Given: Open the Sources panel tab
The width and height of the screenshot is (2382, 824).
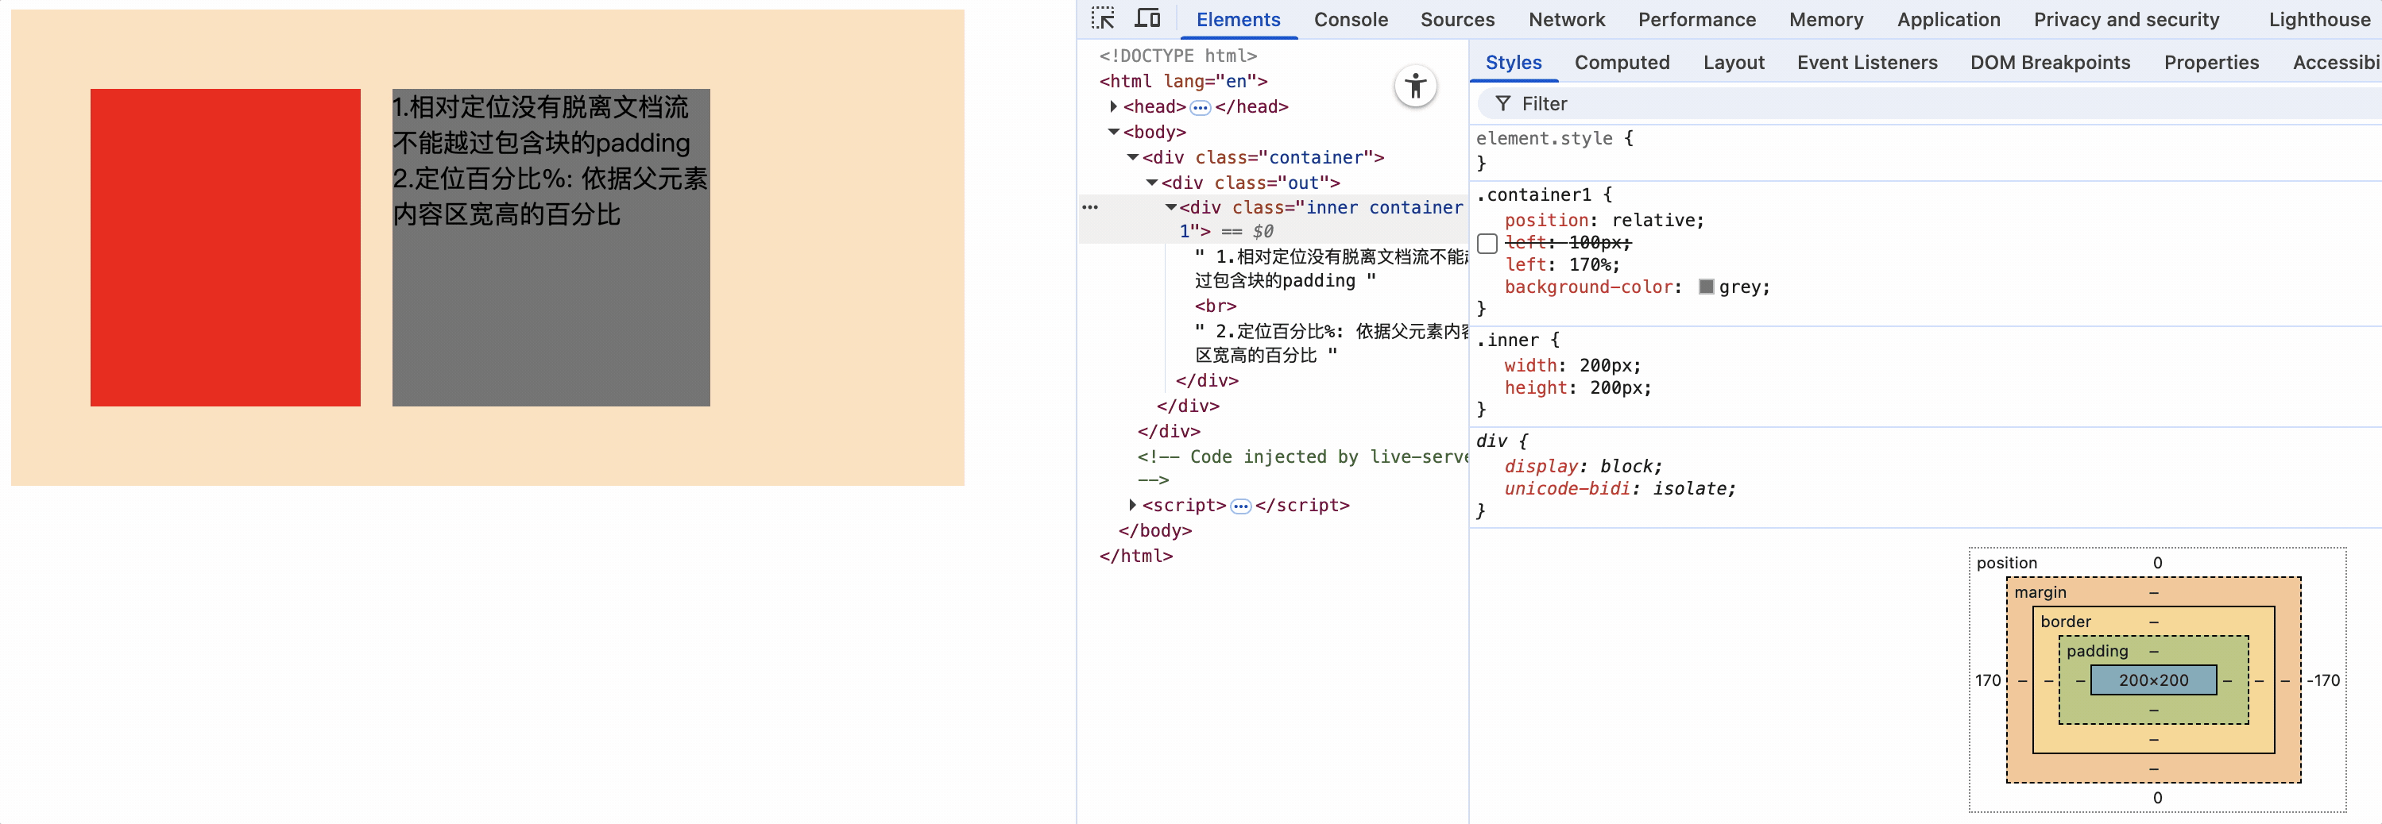Looking at the screenshot, I should (1456, 19).
